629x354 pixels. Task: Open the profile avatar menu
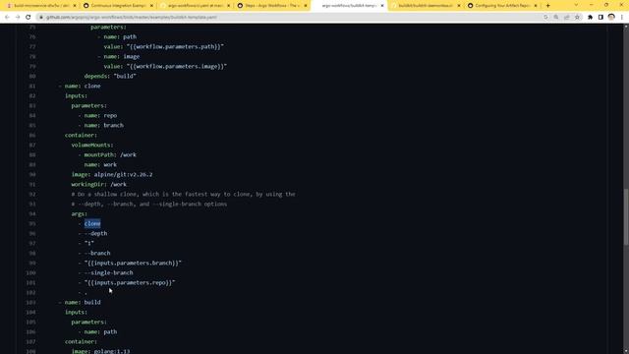point(611,17)
